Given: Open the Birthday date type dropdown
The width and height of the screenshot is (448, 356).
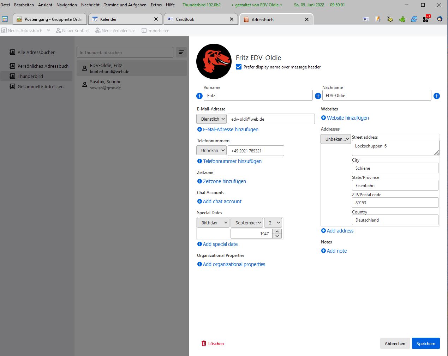Looking at the screenshot, I should tap(213, 223).
